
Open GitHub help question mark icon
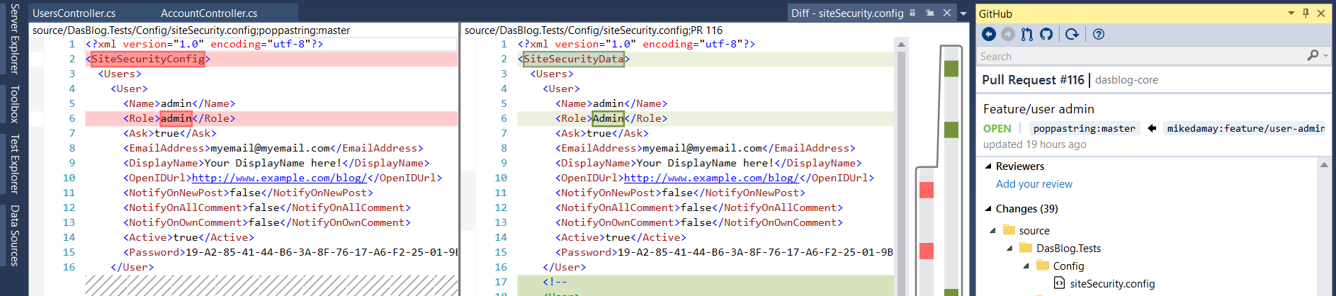(x=1099, y=34)
